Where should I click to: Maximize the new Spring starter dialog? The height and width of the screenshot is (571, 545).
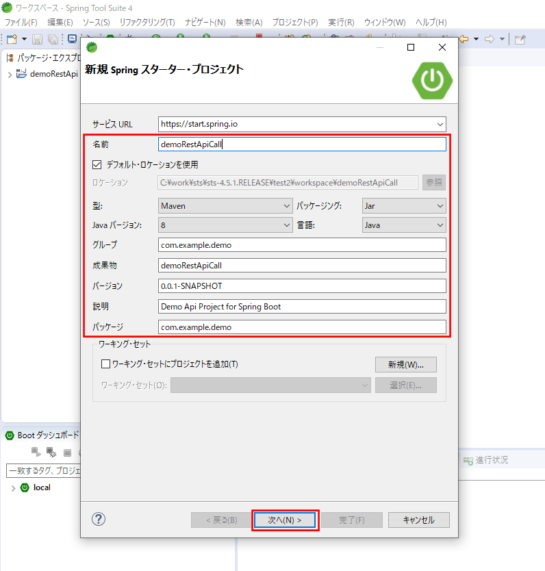pyautogui.click(x=411, y=47)
